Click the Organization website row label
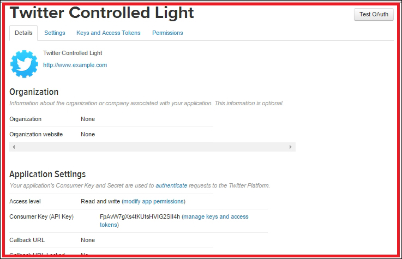Viewport: 402px width, 259px height. 36,134
